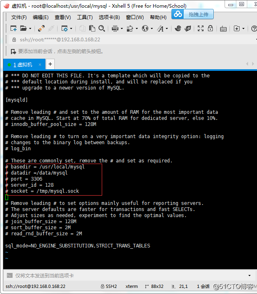The image size is (257, 294).
Task: Expand the Properties dropdown arrow
Action: click(71, 29)
